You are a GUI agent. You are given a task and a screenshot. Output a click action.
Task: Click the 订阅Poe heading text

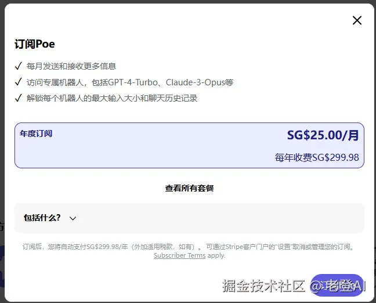click(x=35, y=44)
